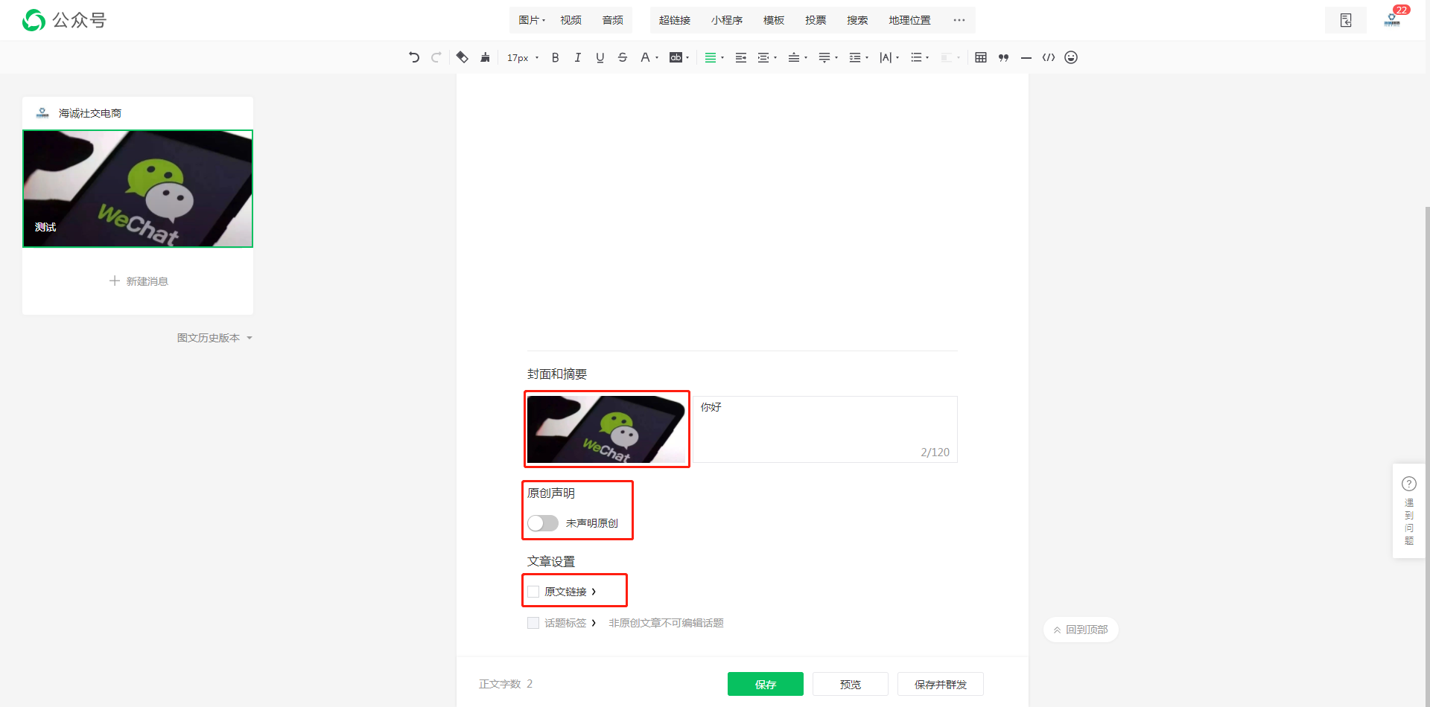Open the letter spacing dropdown
The width and height of the screenshot is (1430, 707).
(x=889, y=57)
